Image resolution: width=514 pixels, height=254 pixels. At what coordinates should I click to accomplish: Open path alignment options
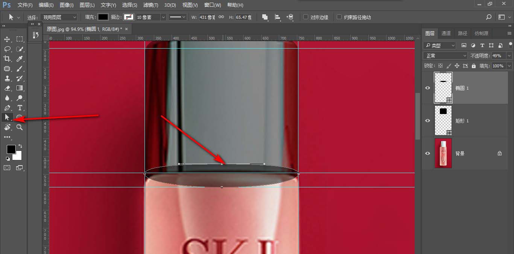tap(278, 17)
